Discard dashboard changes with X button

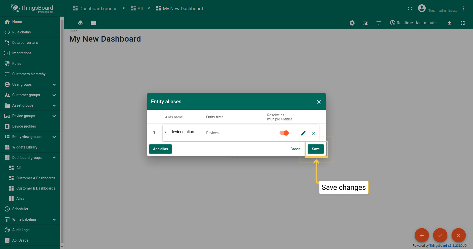click(459, 235)
